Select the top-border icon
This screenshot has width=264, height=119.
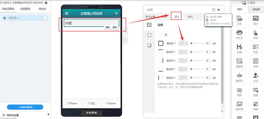[x=161, y=52]
